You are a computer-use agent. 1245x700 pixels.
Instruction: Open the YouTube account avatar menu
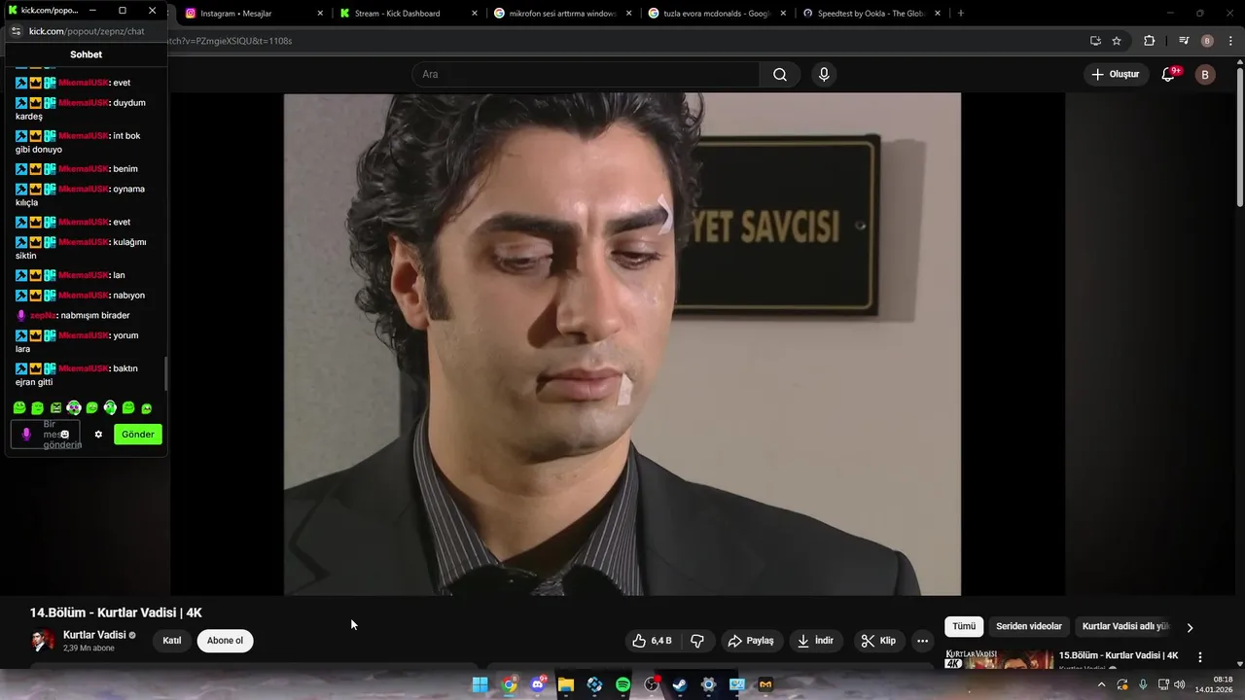click(x=1205, y=74)
